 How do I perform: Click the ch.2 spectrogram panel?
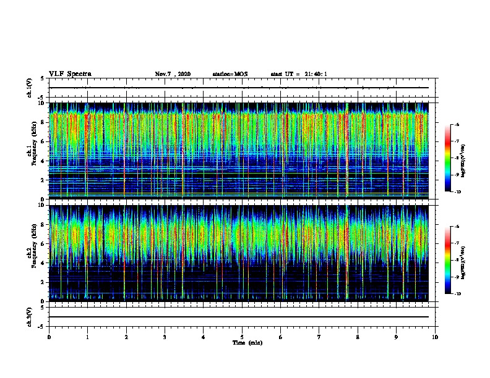[239, 253]
